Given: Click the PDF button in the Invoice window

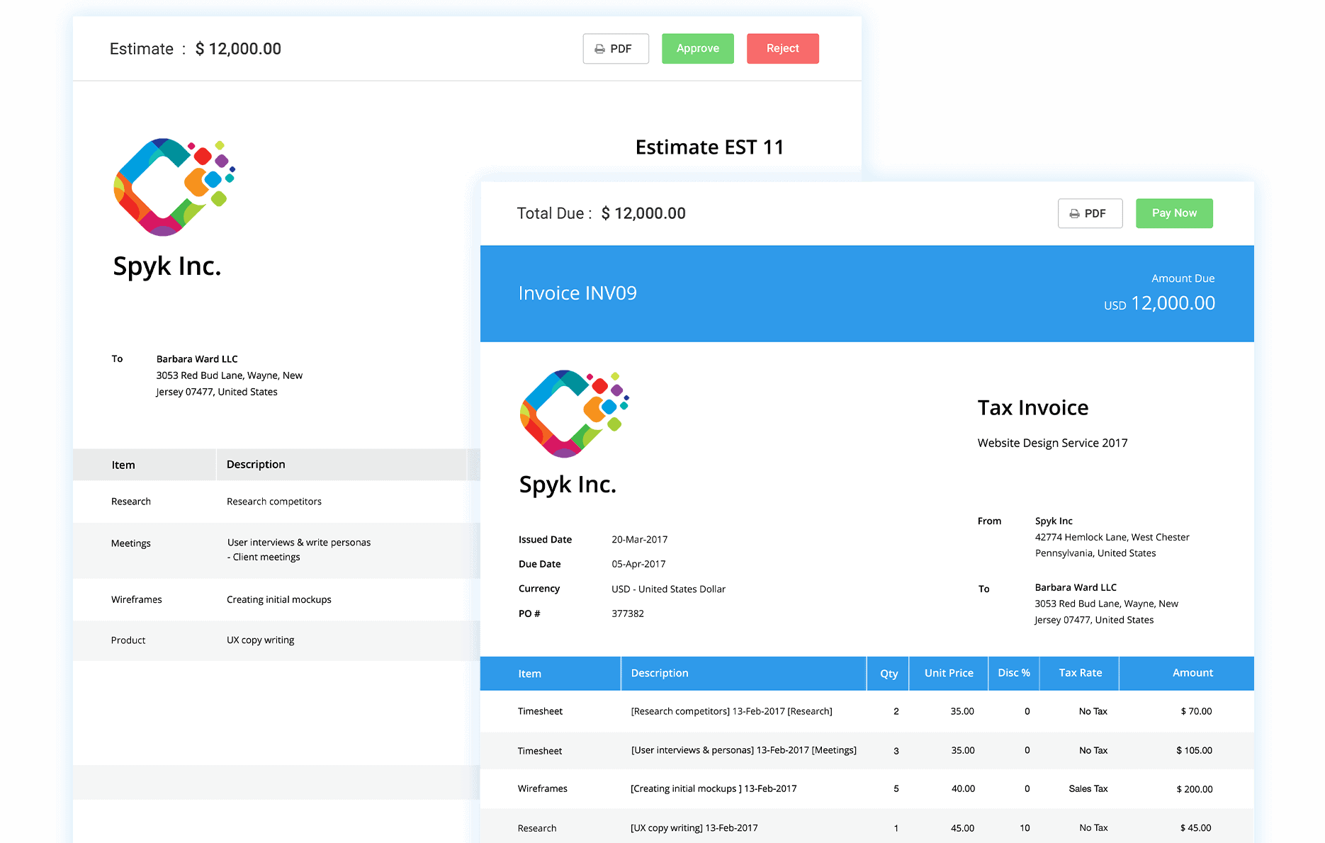Looking at the screenshot, I should pyautogui.click(x=1090, y=213).
